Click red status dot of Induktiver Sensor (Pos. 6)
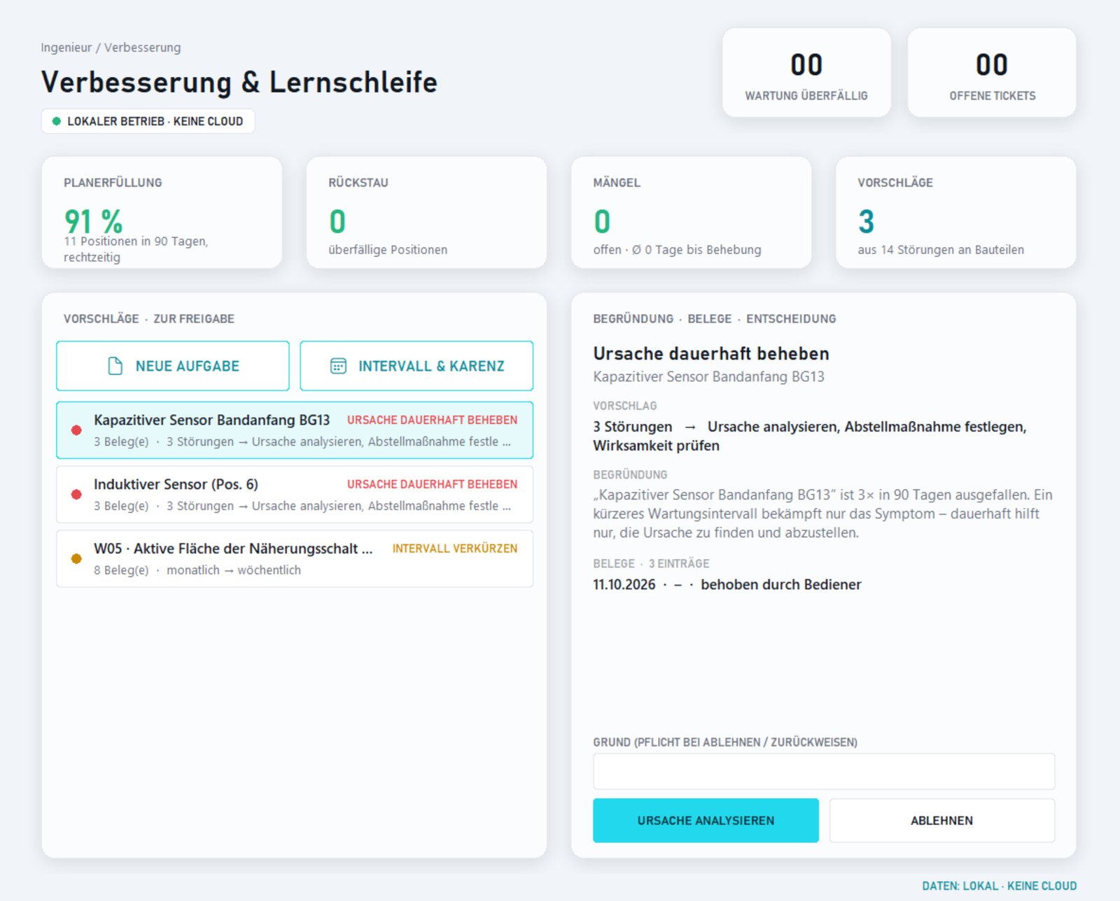Image resolution: width=1120 pixels, height=901 pixels. point(76,495)
